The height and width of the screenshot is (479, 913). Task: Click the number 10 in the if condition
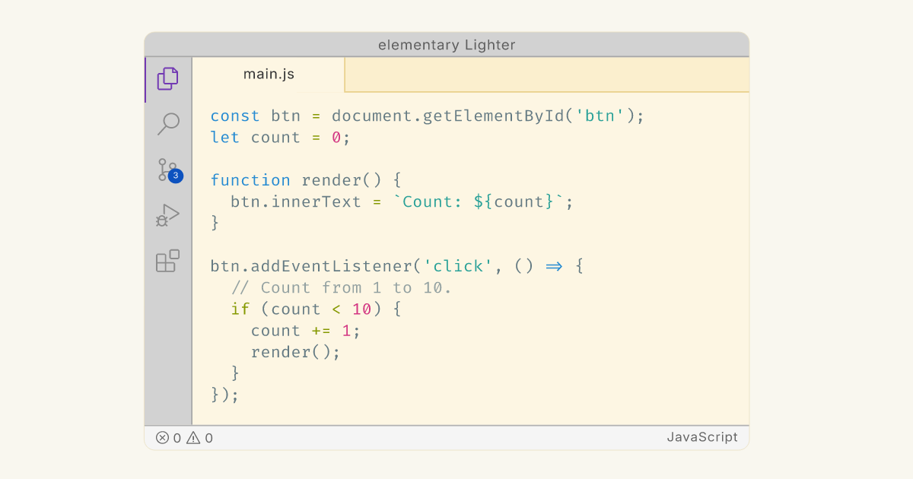pyautogui.click(x=362, y=309)
